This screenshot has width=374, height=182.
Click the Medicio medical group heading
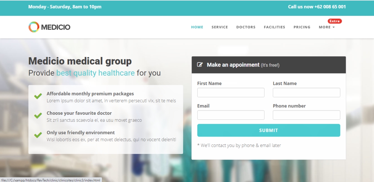tap(80, 61)
